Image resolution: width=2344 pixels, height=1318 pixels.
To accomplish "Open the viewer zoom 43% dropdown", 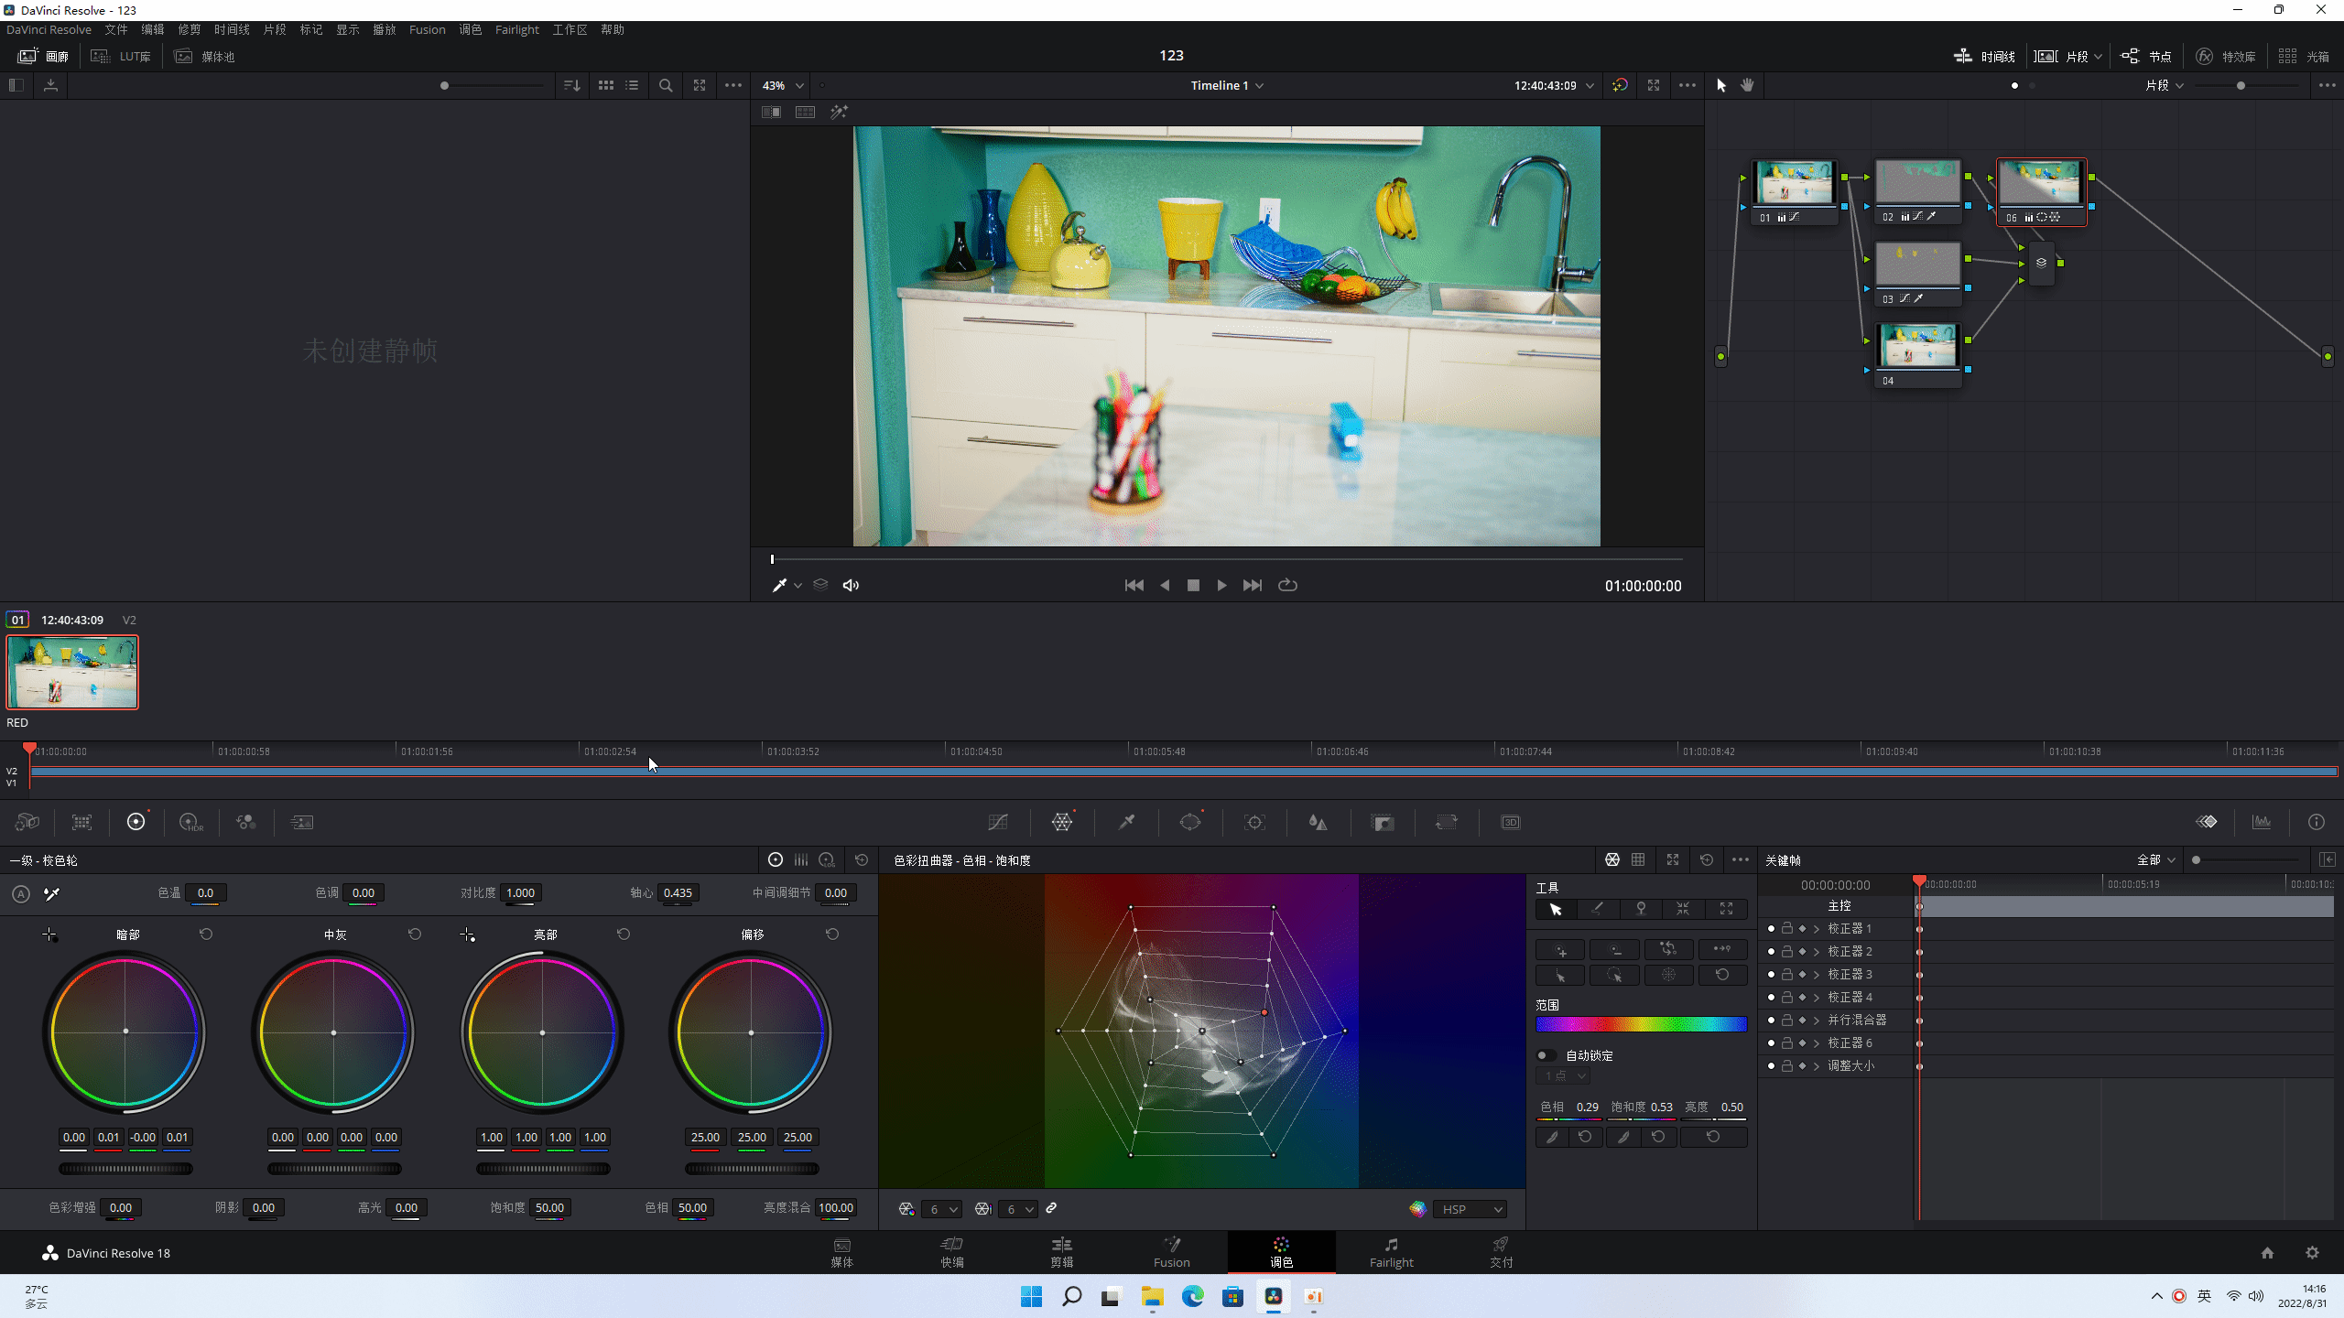I will (x=783, y=85).
